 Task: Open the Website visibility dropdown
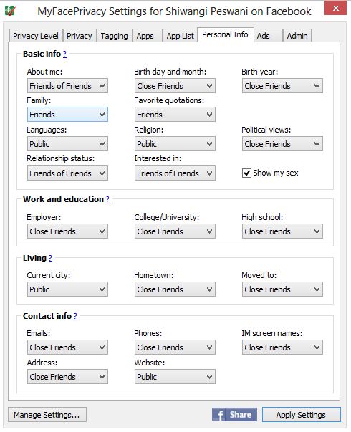(x=175, y=377)
